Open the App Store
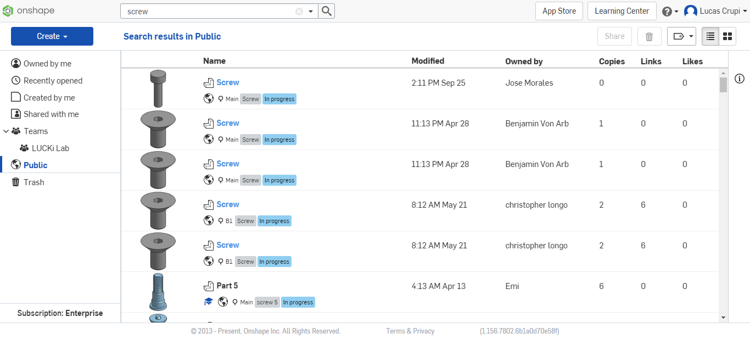 [559, 11]
